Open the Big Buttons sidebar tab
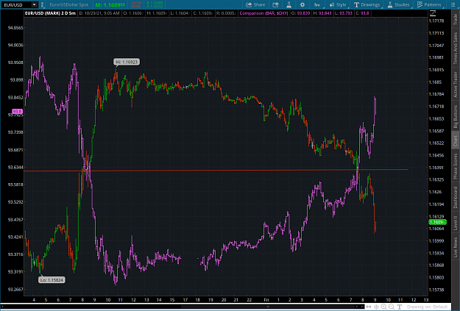Image resolution: width=460 pixels, height=311 pixels. [x=456, y=117]
